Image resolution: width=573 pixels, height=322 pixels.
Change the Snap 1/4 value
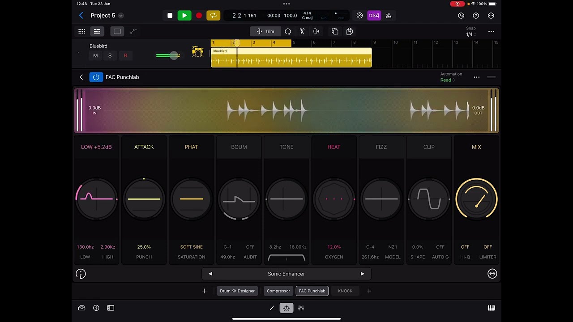471,34
